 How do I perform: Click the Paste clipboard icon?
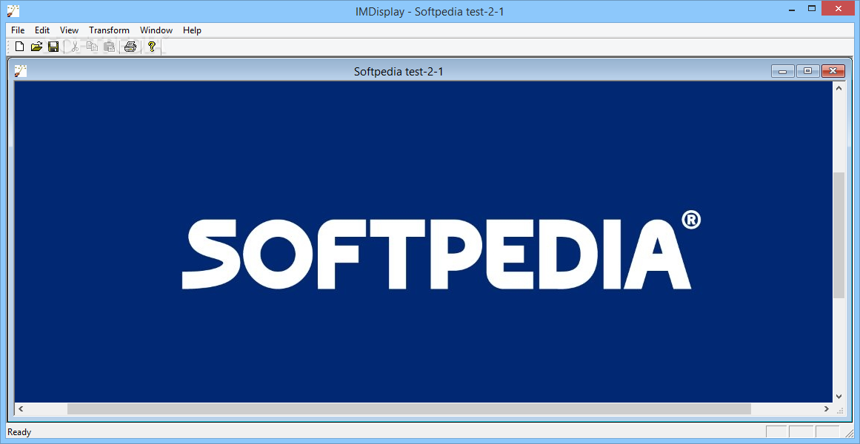tap(109, 47)
